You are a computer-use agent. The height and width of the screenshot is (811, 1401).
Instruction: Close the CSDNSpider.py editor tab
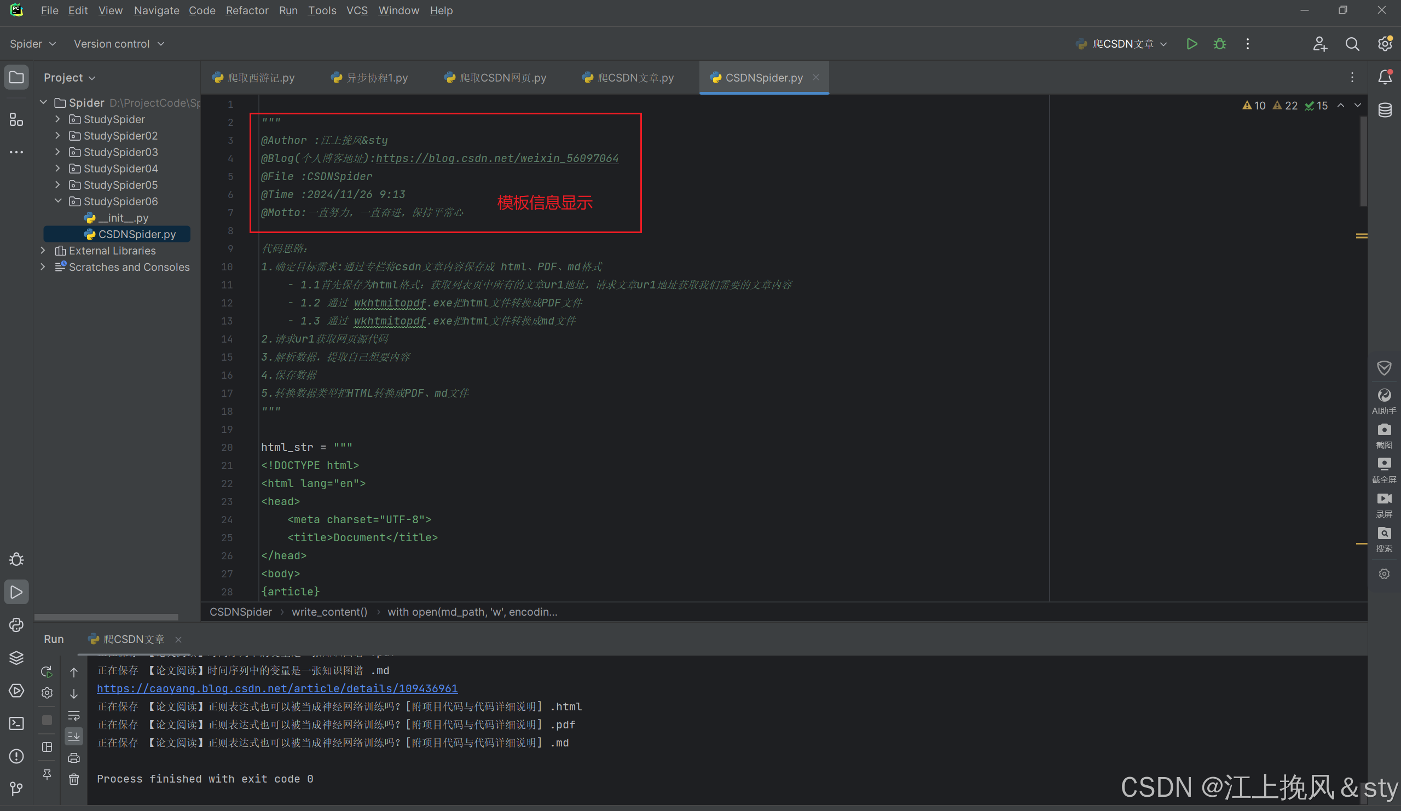point(815,77)
